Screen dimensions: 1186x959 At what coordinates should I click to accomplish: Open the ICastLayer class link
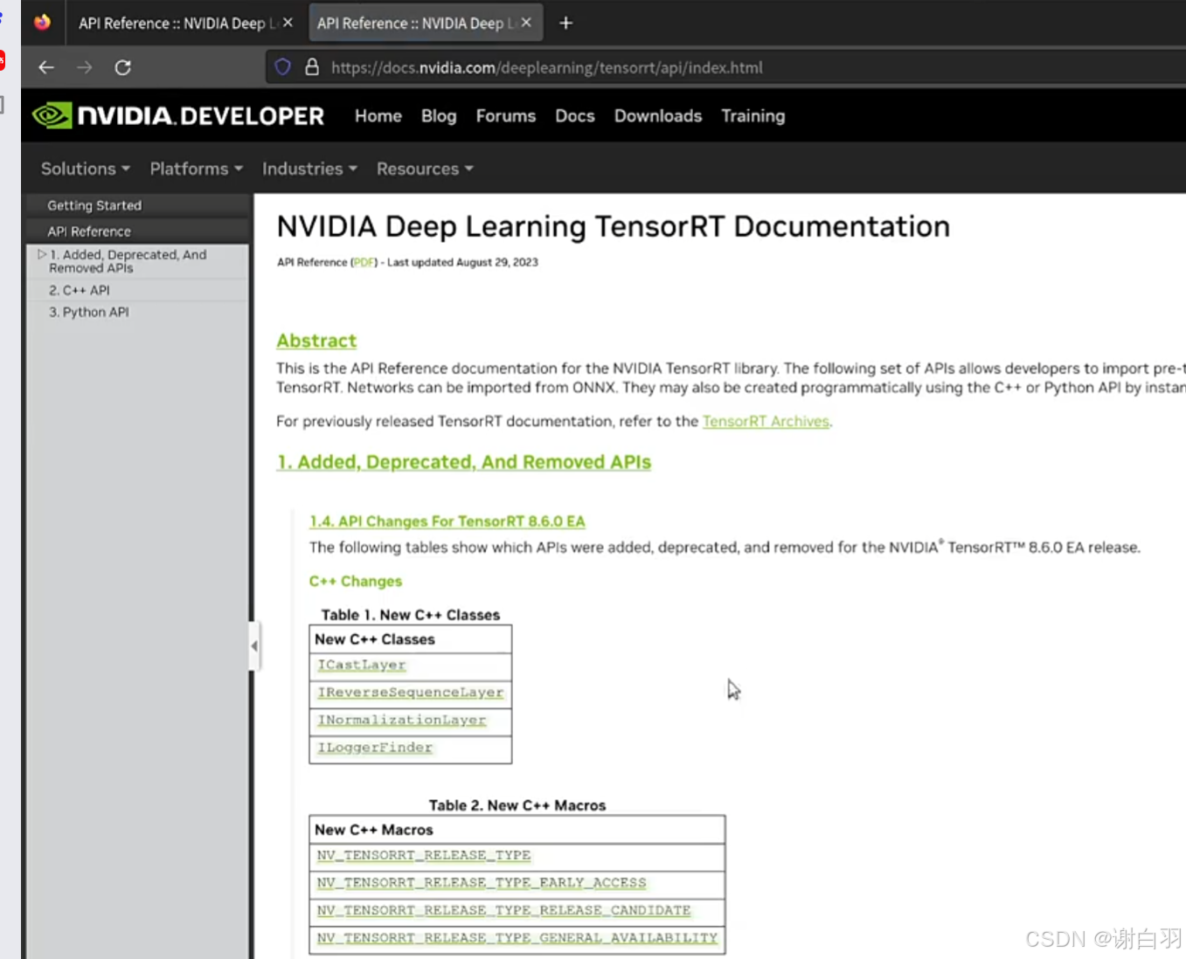pyautogui.click(x=362, y=665)
